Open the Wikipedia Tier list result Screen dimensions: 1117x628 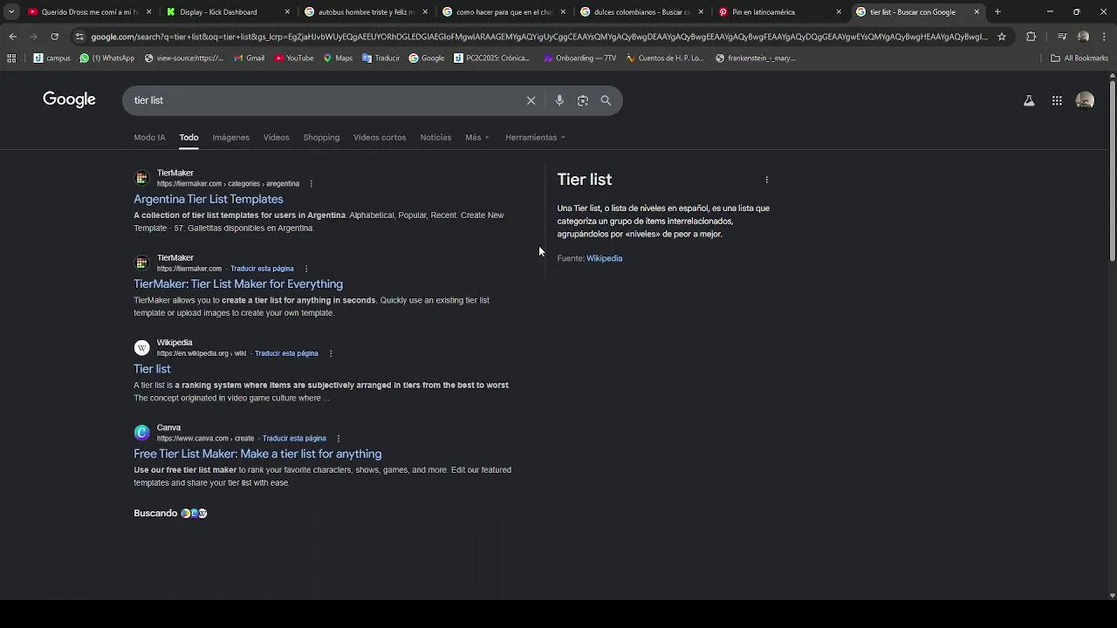click(152, 369)
